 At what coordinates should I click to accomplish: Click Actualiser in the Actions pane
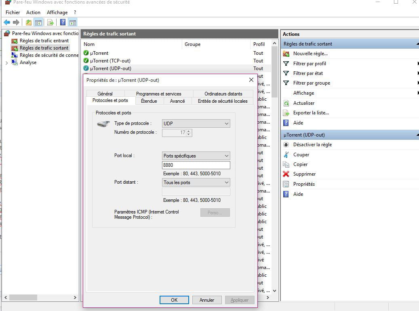303,103
